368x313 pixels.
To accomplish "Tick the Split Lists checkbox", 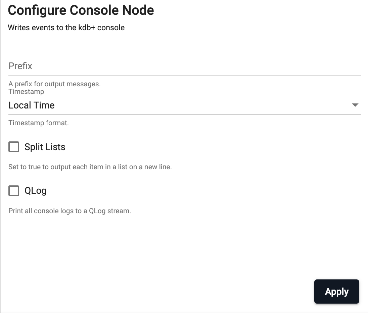I will pos(14,147).
